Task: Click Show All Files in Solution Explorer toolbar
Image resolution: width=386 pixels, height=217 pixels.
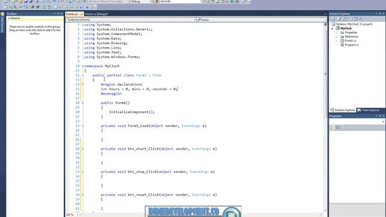Action: tap(339, 19)
